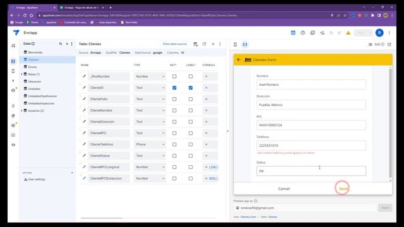
Task: Click the Telefono input field
Action: (x=311, y=146)
